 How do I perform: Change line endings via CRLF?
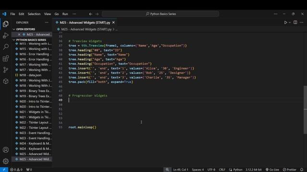point(222,170)
